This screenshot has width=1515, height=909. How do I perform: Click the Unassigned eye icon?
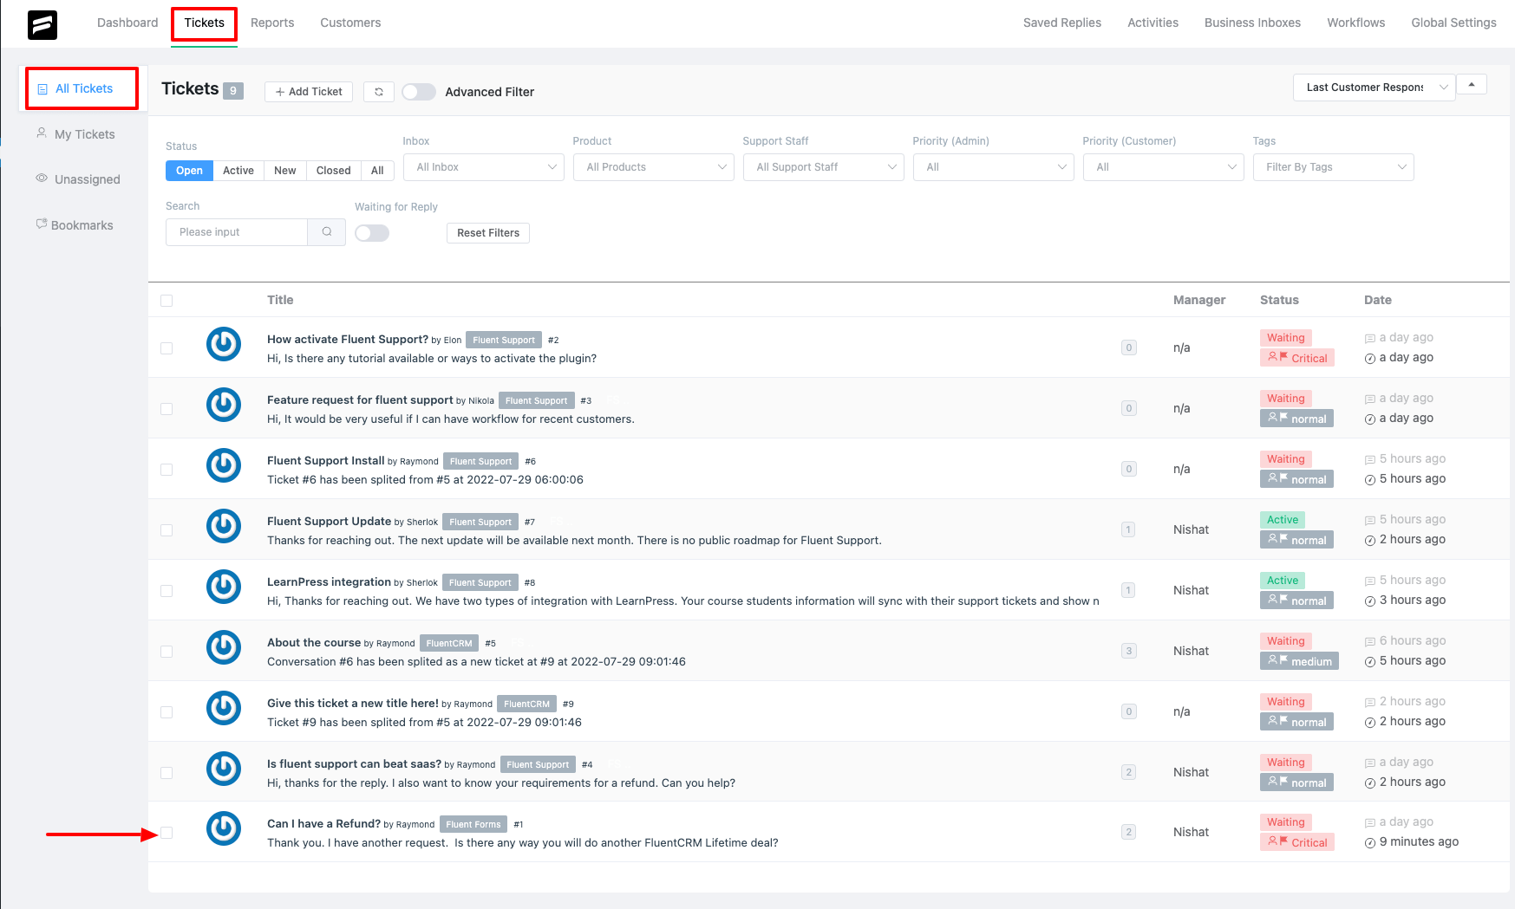(x=42, y=179)
